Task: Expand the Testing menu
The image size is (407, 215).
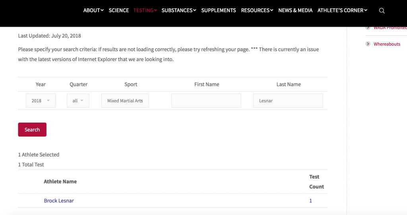Action: click(145, 10)
